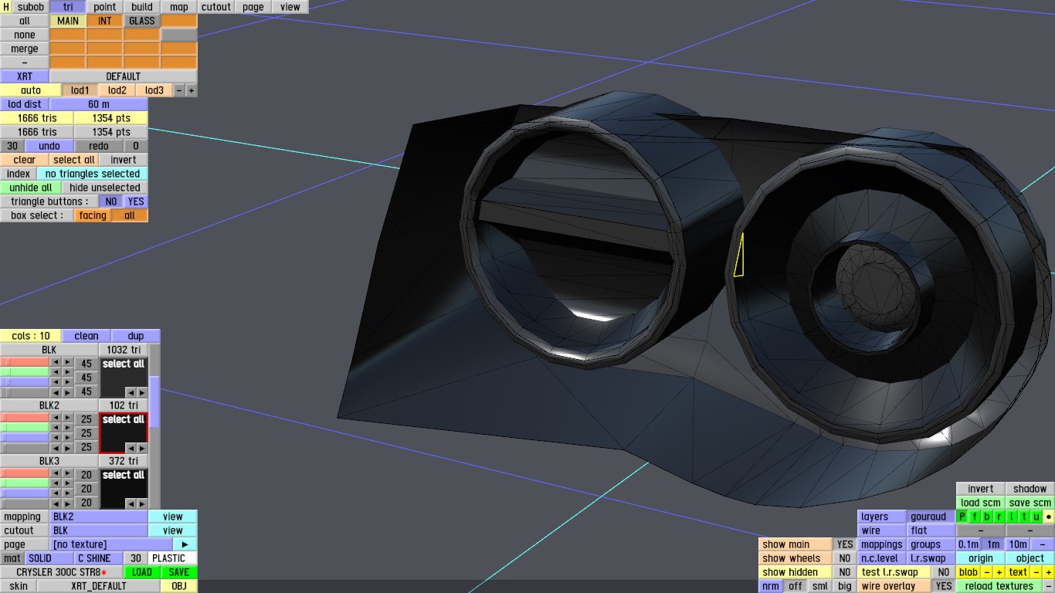
Task: Click left arrow inside the BLK colour swatch
Action: coord(131,392)
